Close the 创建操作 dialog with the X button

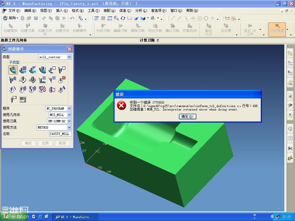click(69, 49)
